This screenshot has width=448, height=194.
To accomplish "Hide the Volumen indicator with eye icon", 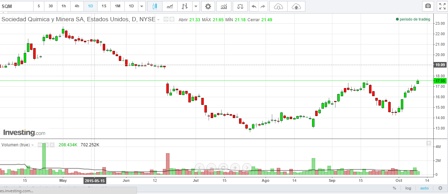I will [39, 145].
